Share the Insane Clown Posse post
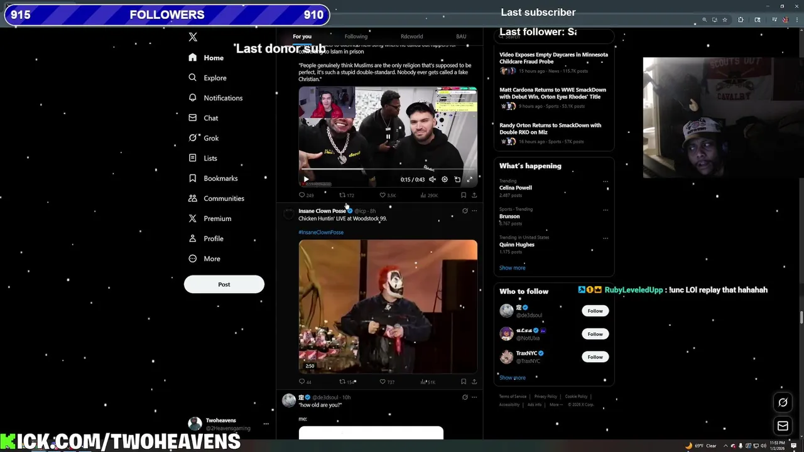Viewport: 804px width, 452px height. click(x=474, y=382)
